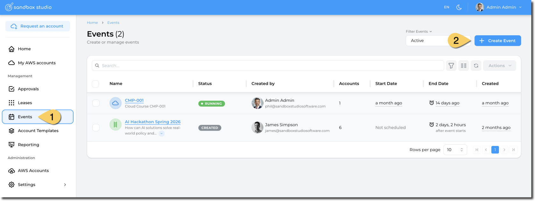
Task: Click the sandbox studio logo
Action: (28, 7)
